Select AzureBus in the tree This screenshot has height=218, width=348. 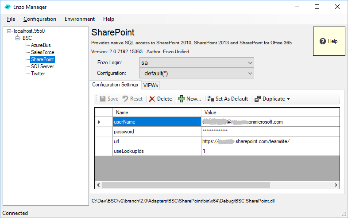pos(41,45)
